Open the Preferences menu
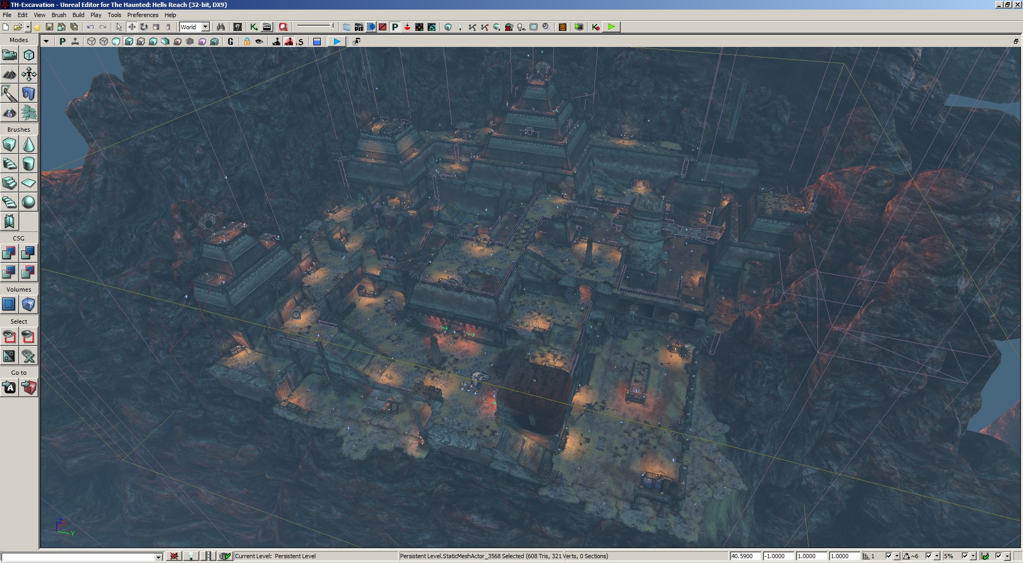Screen dimensions: 1023x563 (x=142, y=15)
